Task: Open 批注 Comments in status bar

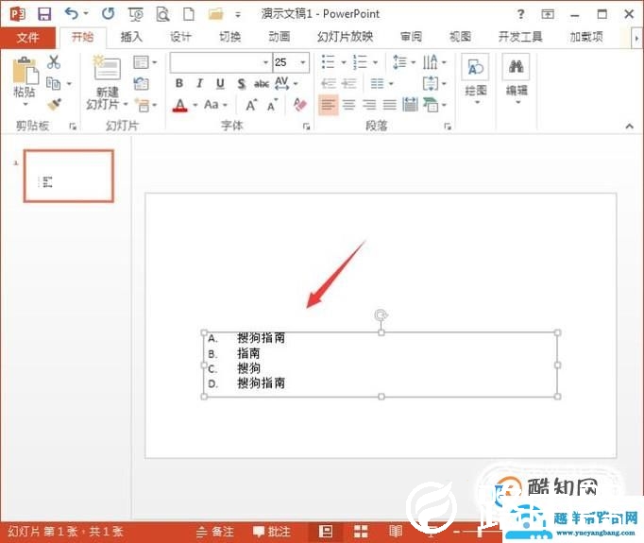Action: [x=272, y=532]
